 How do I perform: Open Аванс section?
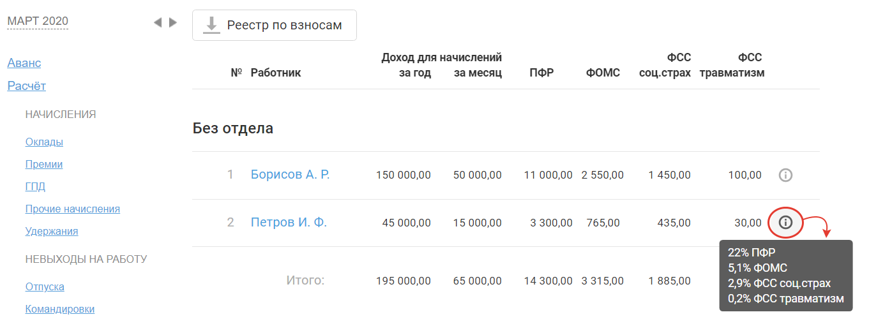pyautogui.click(x=24, y=63)
